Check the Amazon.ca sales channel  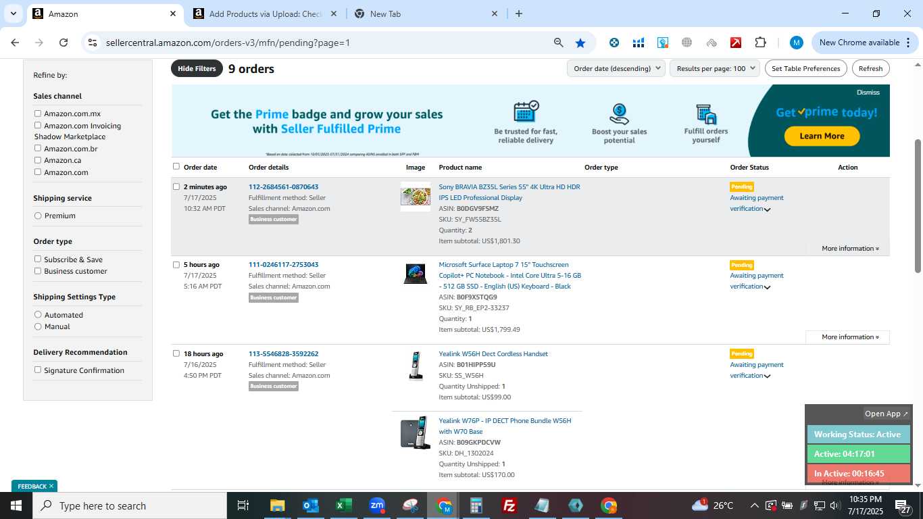(x=38, y=160)
